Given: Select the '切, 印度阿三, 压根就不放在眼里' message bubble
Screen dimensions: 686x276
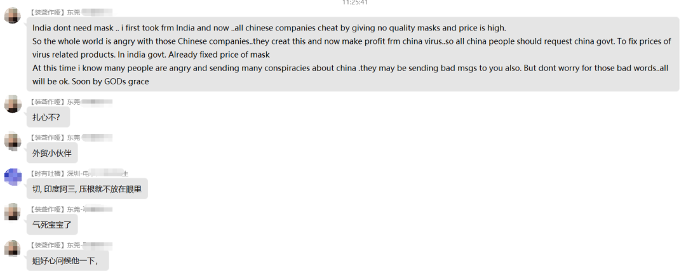Looking at the screenshot, I should [x=87, y=188].
